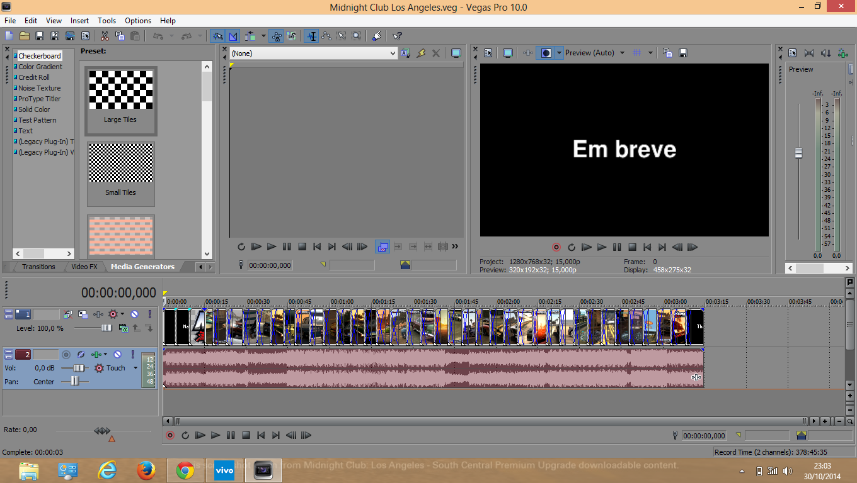Copy preview snapshot to clipboard
The image size is (857, 483).
pos(667,53)
